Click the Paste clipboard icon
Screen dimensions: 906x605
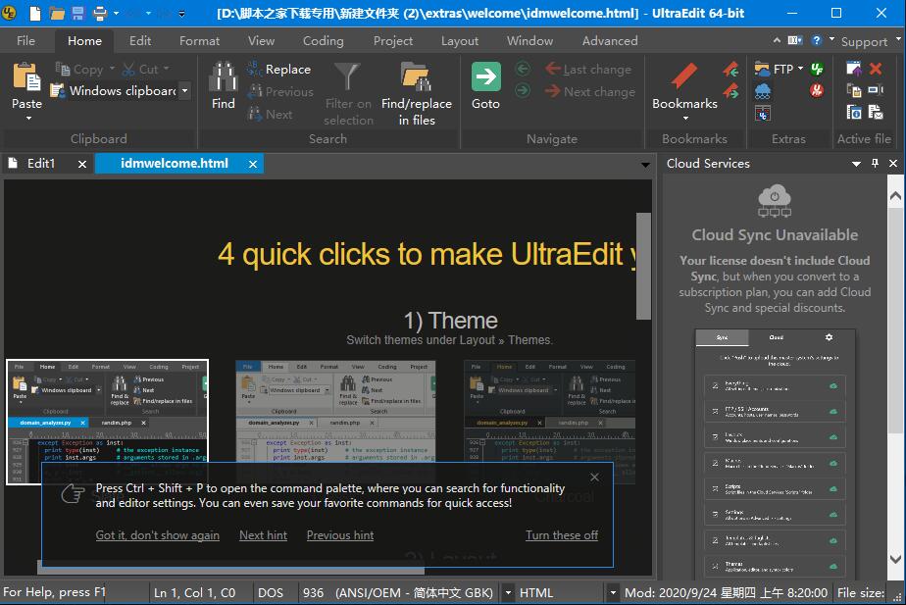[26, 77]
